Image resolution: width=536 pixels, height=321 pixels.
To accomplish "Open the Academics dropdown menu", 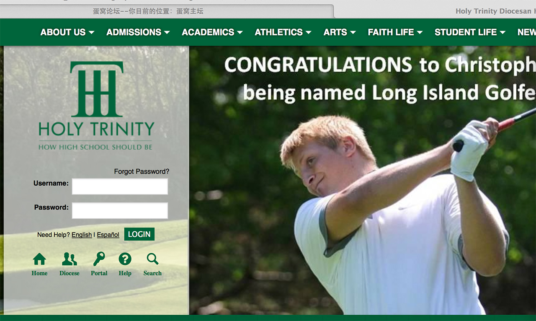I will pyautogui.click(x=212, y=32).
